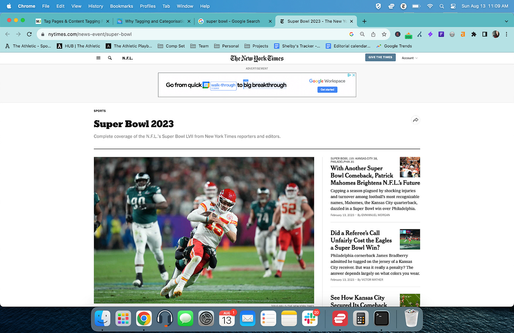Click the share arrow beside Super Bowl 2023

point(416,120)
